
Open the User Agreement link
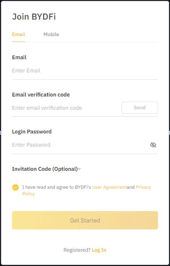pos(109,187)
